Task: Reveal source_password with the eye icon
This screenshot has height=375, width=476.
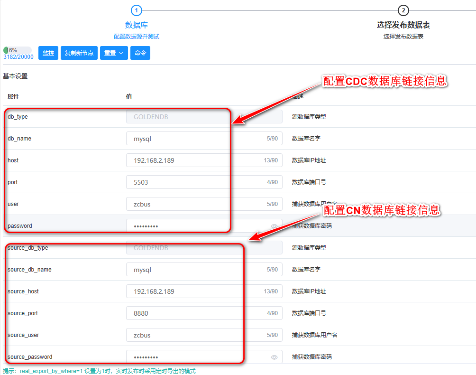Action: click(x=274, y=357)
